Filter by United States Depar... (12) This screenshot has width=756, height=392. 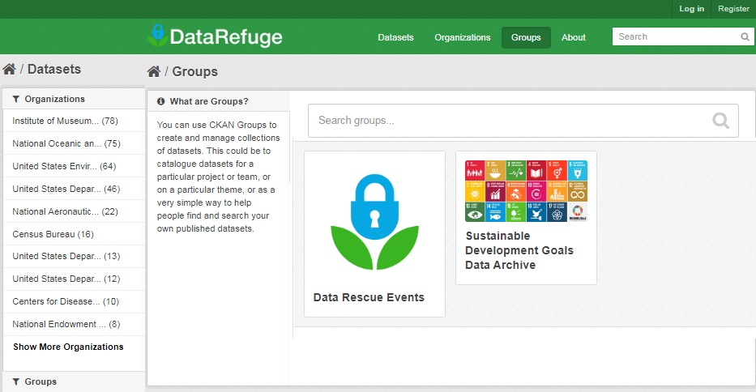(x=66, y=279)
